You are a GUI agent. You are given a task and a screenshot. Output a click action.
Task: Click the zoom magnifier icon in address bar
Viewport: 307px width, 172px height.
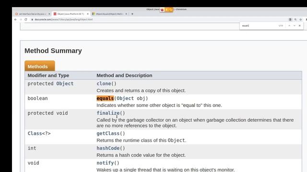295,20
